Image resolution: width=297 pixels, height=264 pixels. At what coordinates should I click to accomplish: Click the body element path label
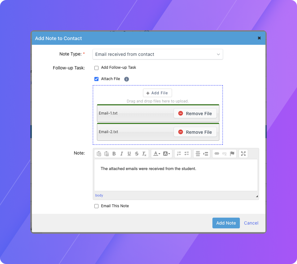pos(99,195)
